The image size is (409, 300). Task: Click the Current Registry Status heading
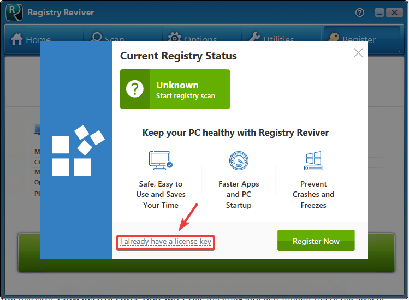coord(179,56)
